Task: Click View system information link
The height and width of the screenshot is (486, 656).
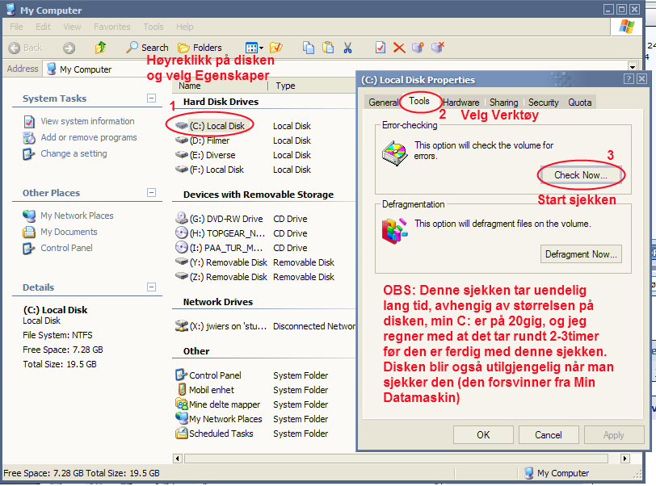Action: pos(87,121)
